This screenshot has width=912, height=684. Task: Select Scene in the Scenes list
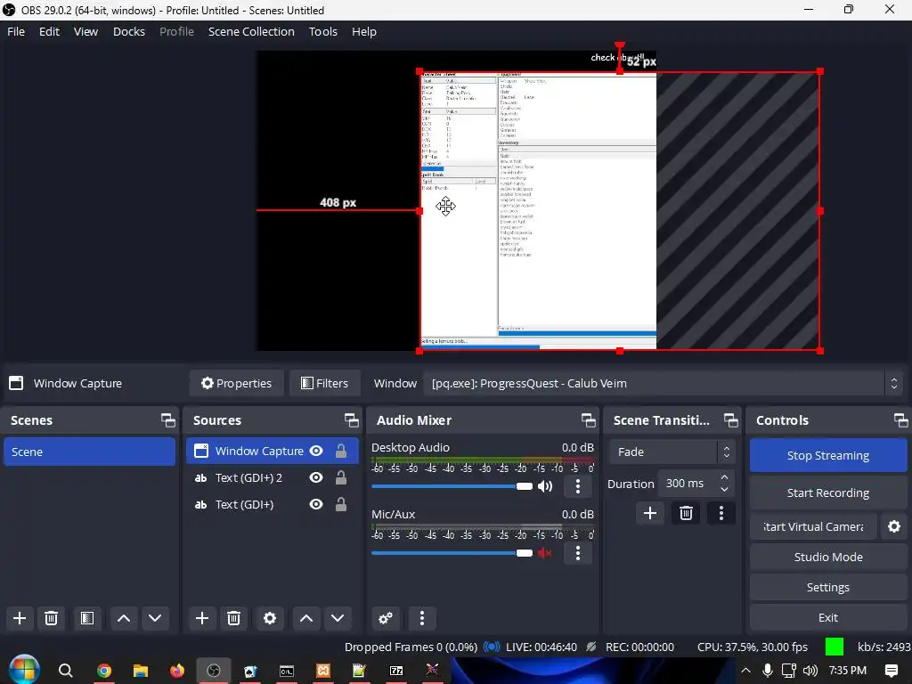tap(90, 452)
